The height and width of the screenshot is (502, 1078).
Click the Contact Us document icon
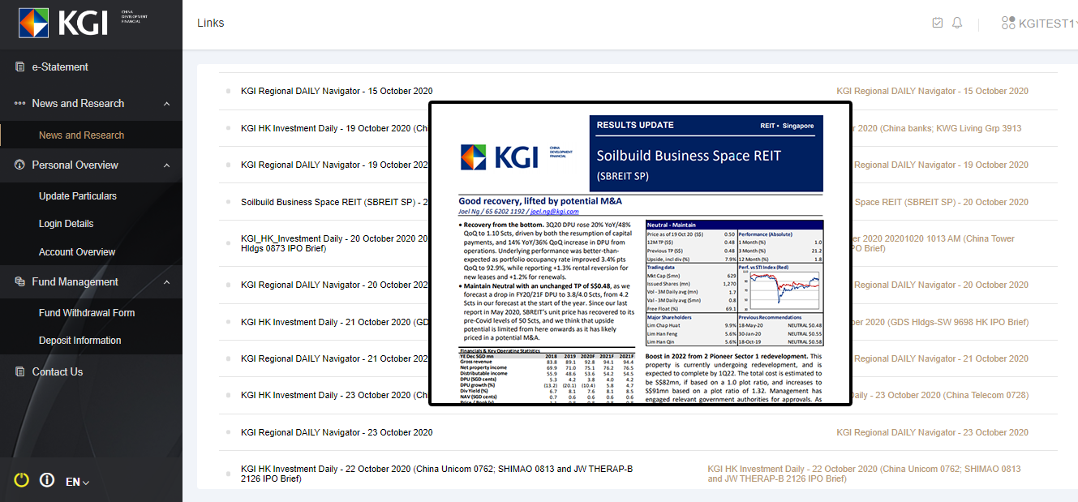click(x=20, y=371)
